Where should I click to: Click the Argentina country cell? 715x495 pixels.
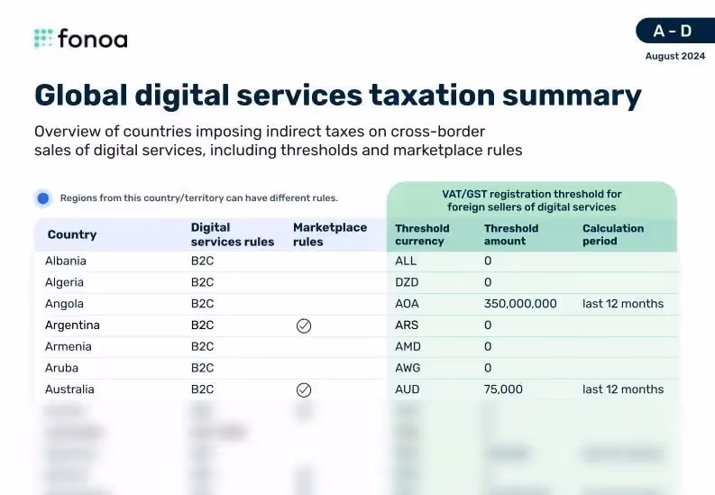(x=72, y=325)
